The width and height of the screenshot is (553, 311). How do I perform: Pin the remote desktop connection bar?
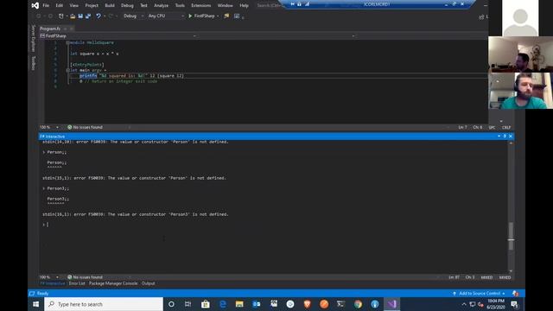(292, 4)
